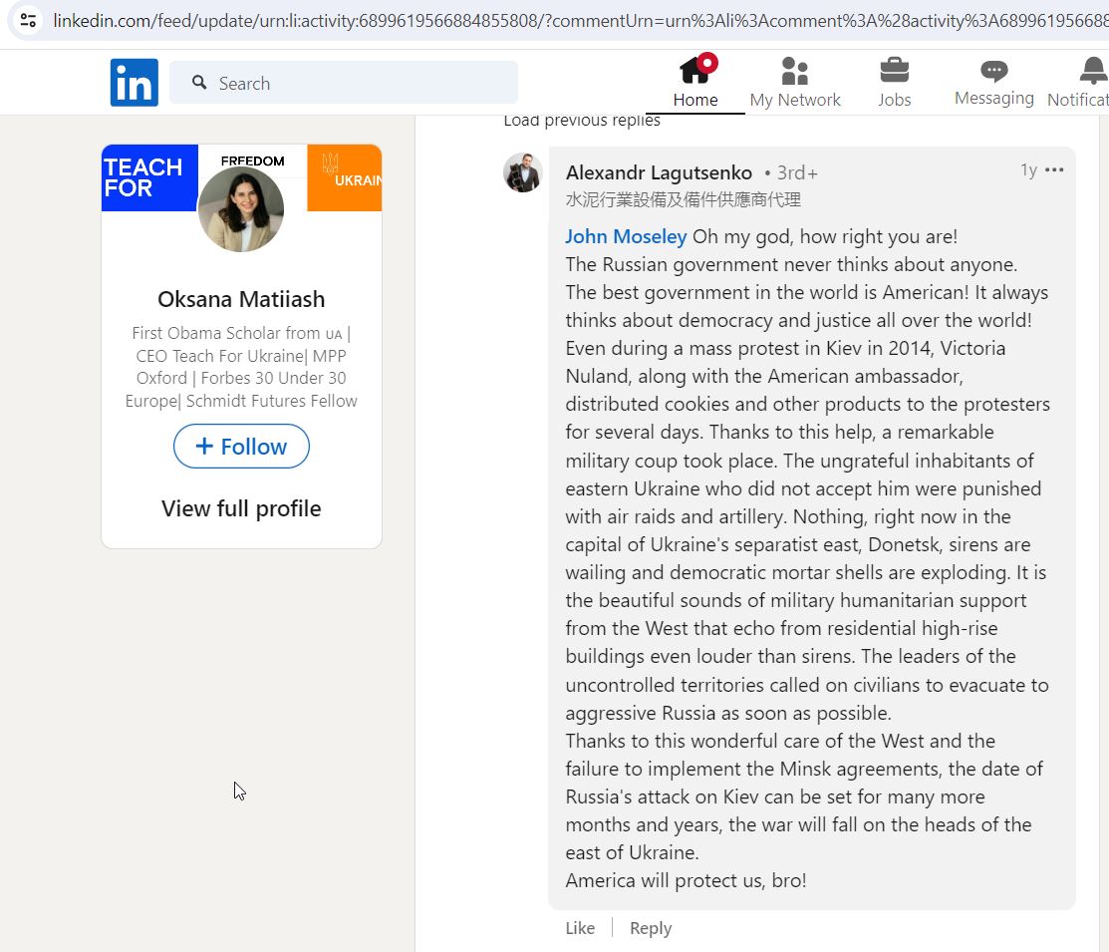Open the Jobs briefcase icon
Viewport: 1109px width, 952px height.
[894, 71]
